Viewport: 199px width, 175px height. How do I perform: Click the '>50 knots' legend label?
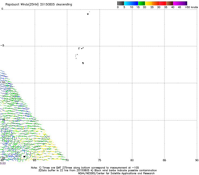[191, 7]
